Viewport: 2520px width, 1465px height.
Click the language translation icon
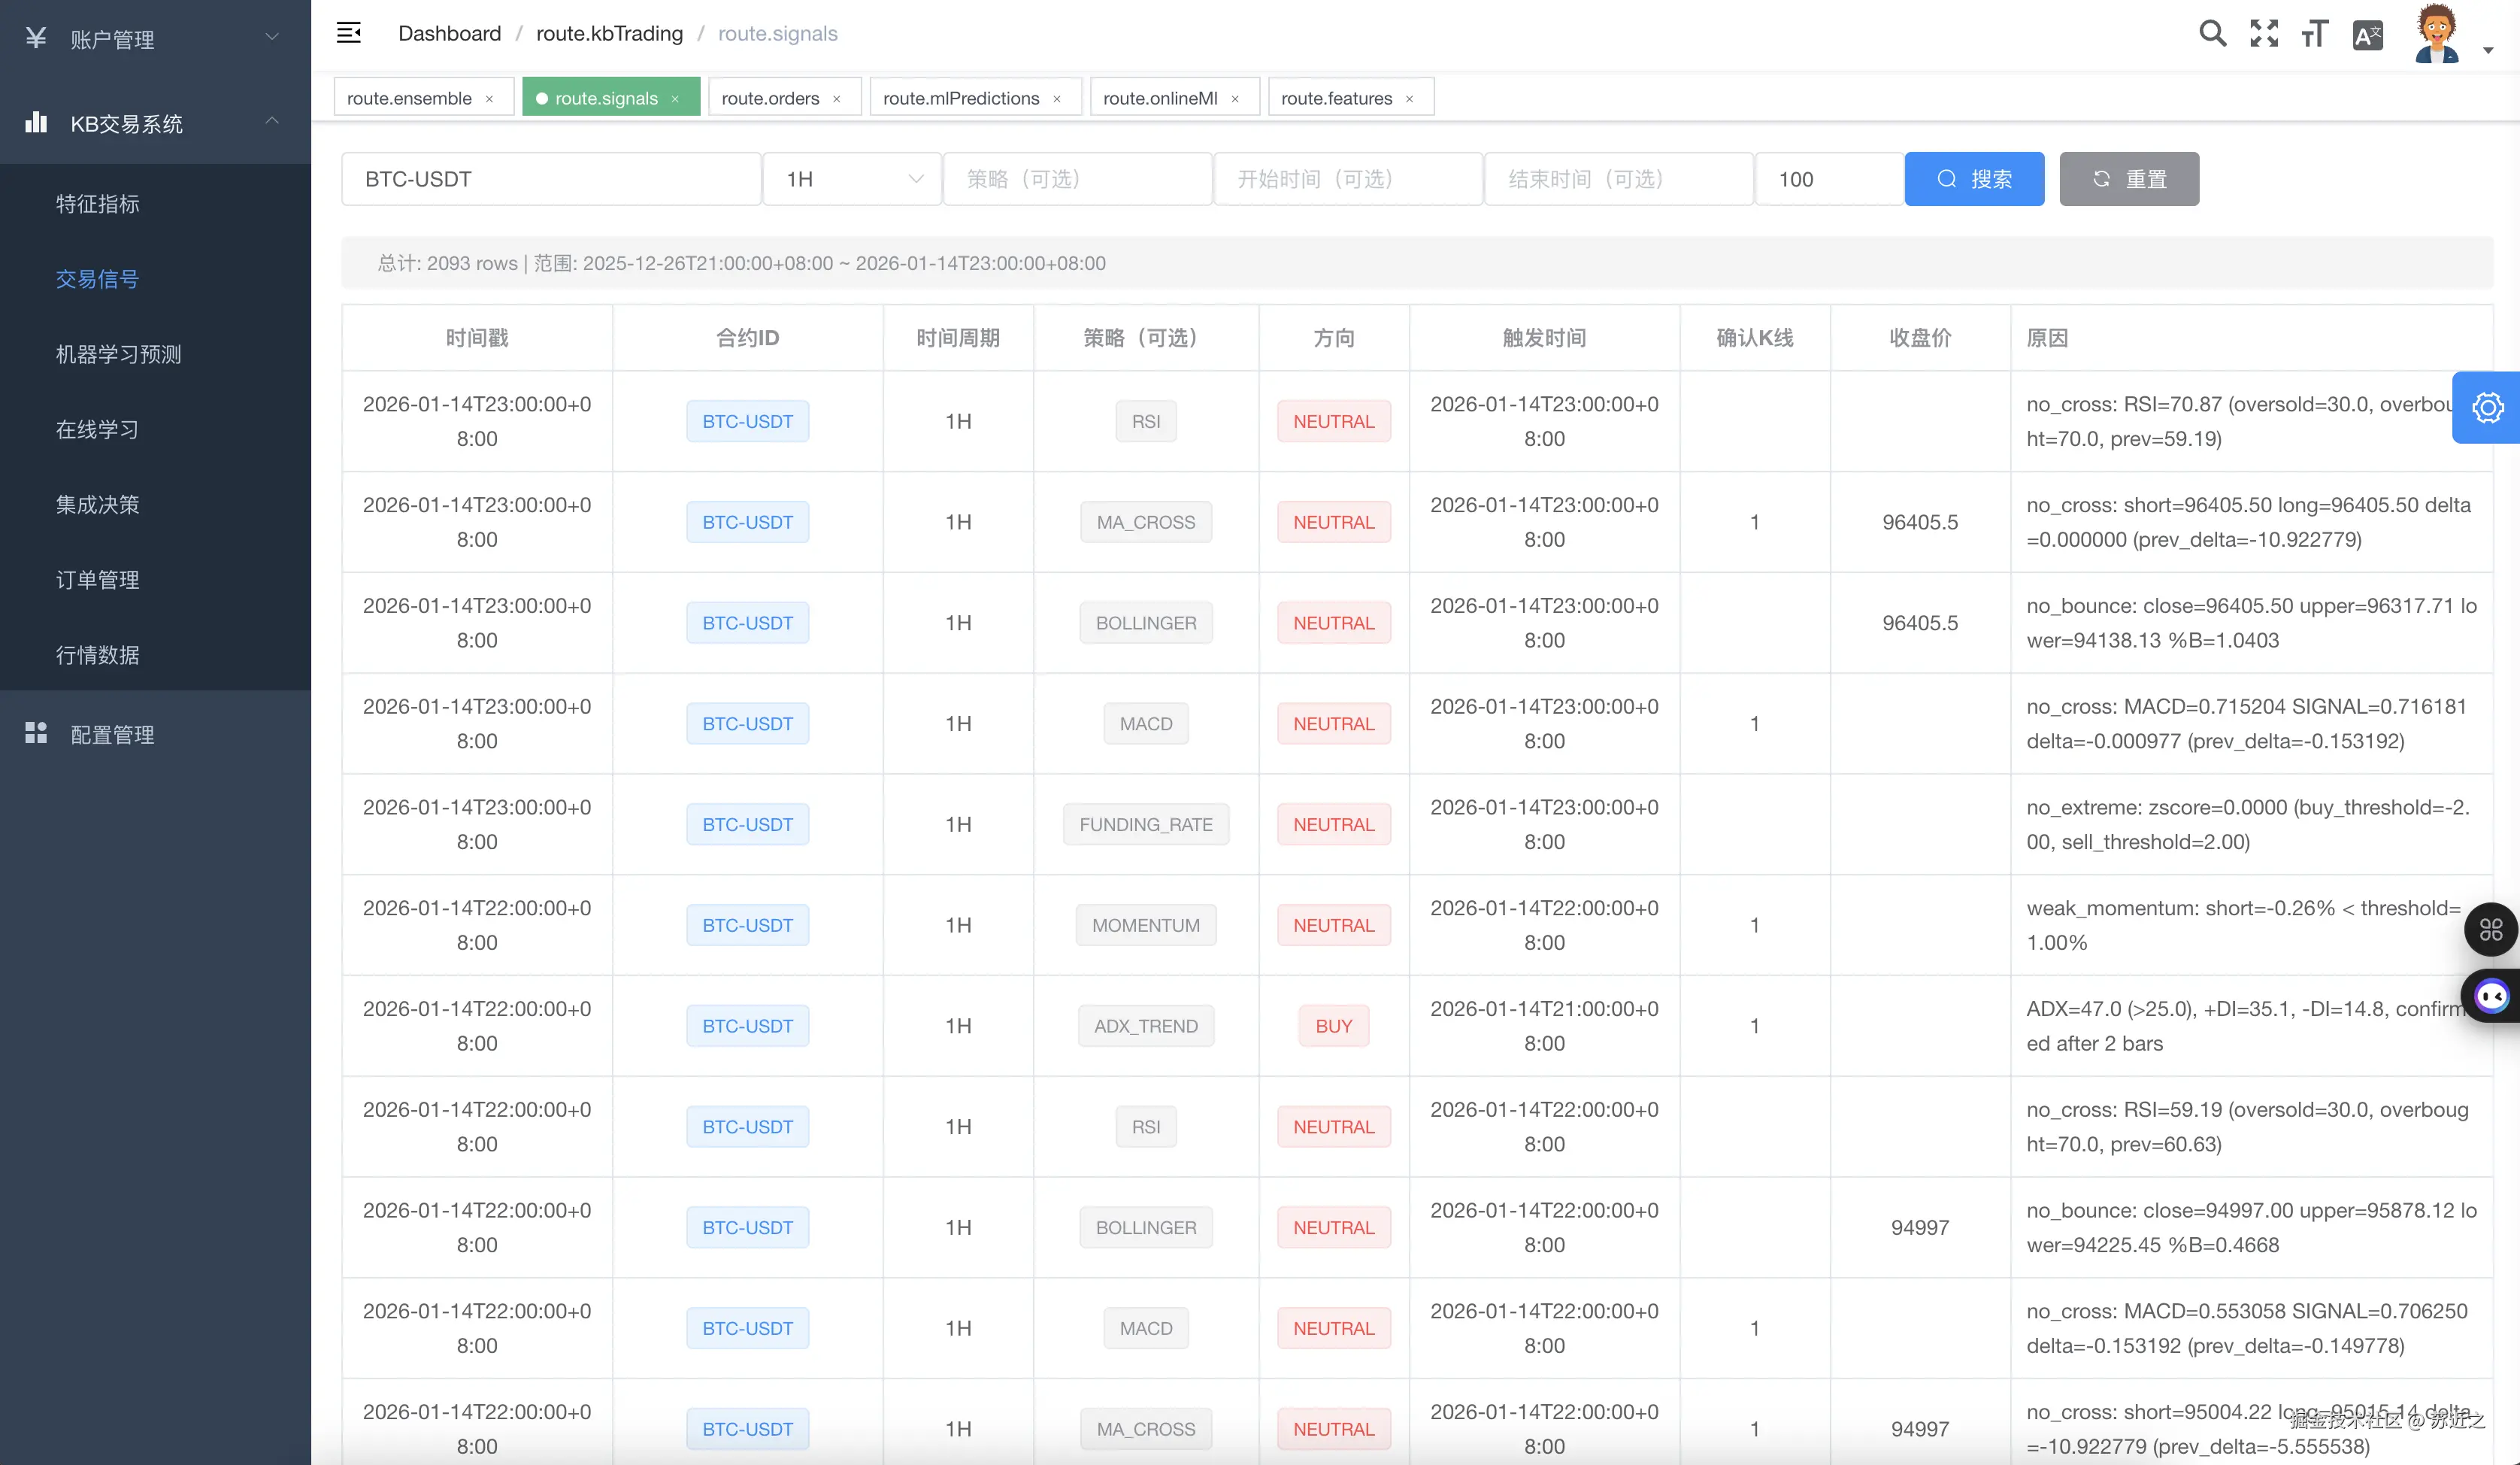point(2367,36)
